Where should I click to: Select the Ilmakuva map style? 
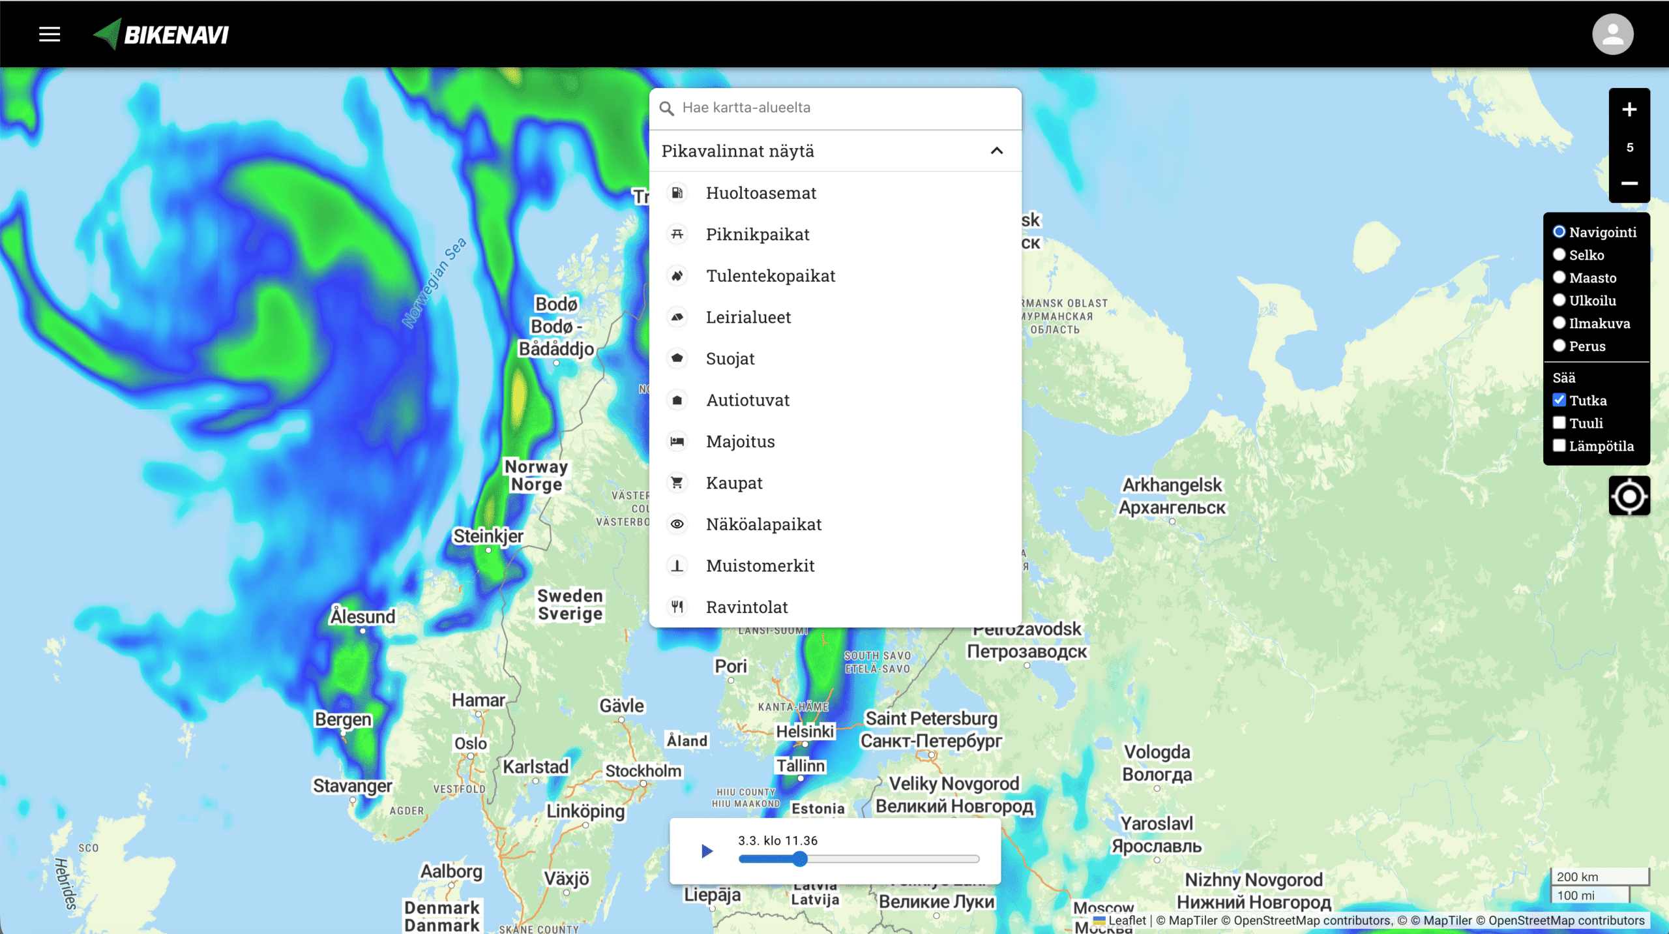click(x=1559, y=324)
